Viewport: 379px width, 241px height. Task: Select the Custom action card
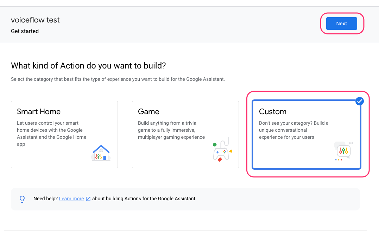point(306,134)
